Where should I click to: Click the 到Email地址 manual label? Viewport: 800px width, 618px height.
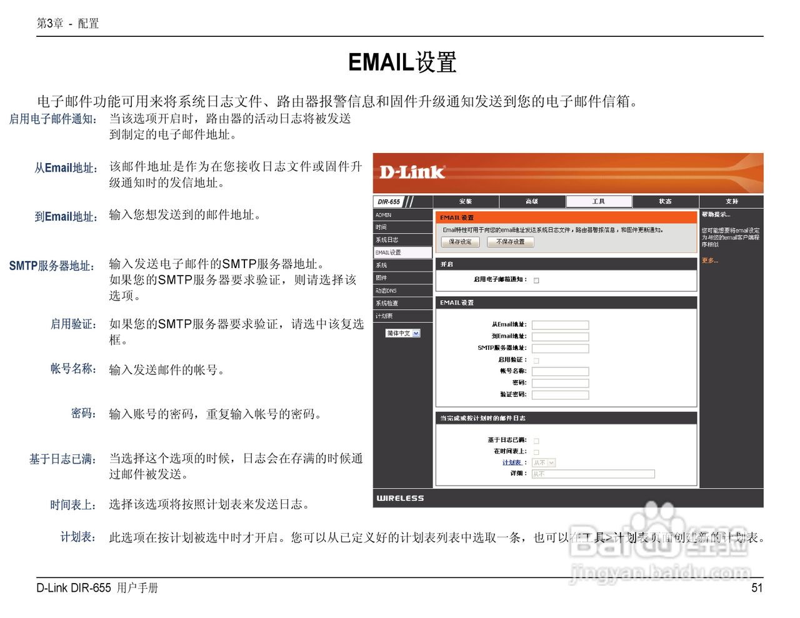pyautogui.click(x=66, y=216)
